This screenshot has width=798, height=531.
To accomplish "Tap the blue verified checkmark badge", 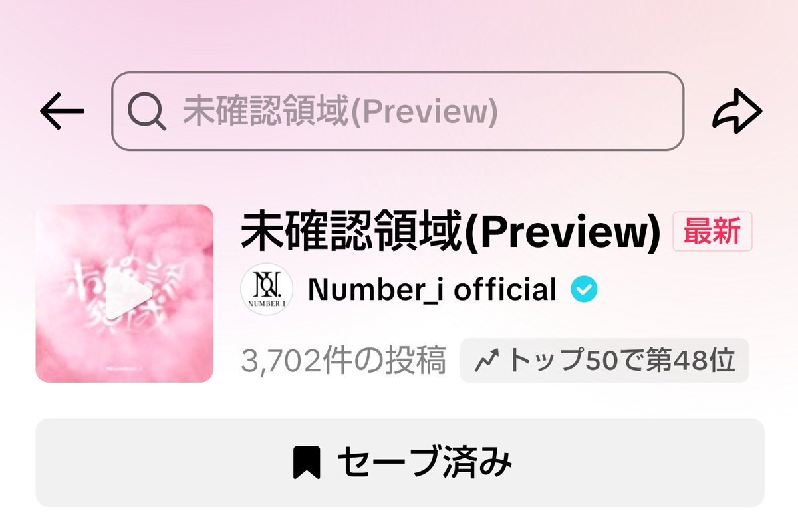I will pyautogui.click(x=585, y=289).
